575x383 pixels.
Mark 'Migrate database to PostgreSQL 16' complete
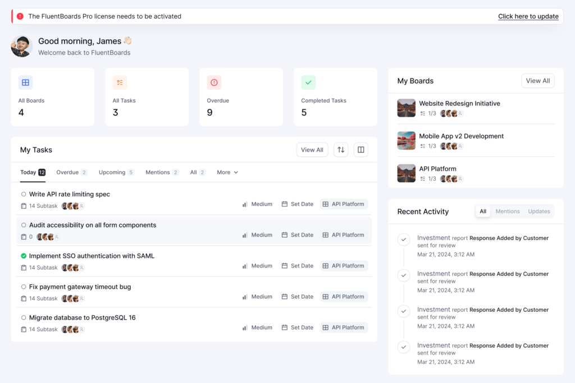tap(24, 317)
